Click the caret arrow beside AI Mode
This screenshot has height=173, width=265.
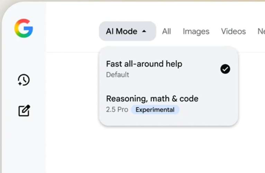tap(144, 31)
